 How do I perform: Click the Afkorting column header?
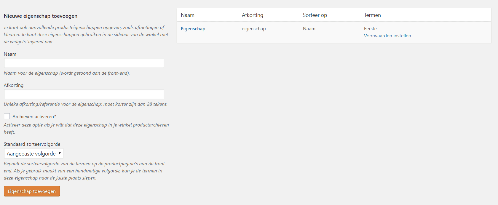[x=253, y=15]
